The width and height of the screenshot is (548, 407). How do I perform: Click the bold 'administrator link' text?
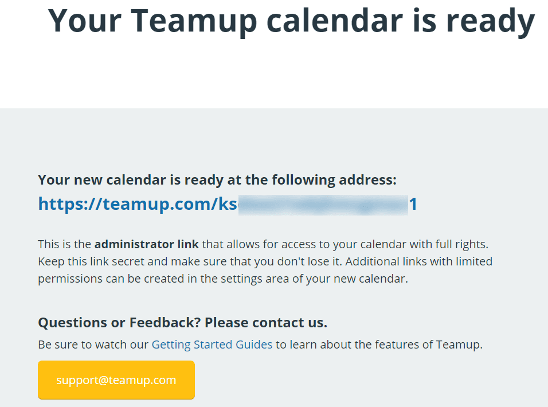click(146, 244)
